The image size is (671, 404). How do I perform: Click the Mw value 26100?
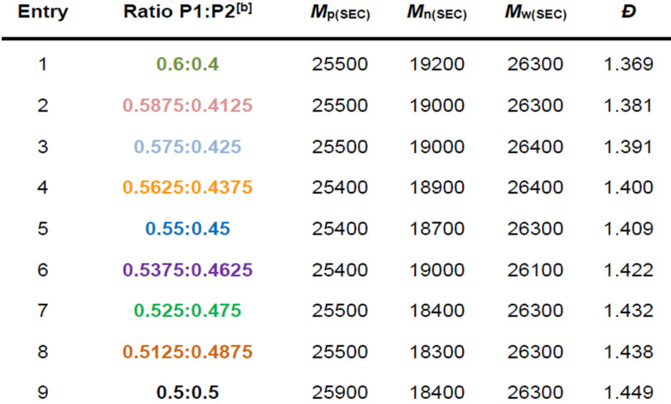pos(535,270)
